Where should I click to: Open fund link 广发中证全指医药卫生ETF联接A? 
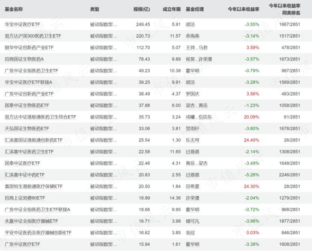point(38,209)
